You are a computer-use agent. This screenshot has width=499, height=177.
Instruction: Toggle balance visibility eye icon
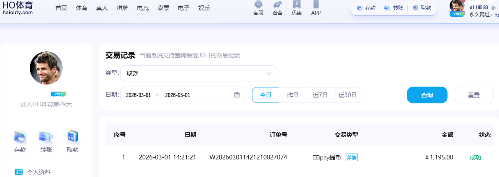493,8
